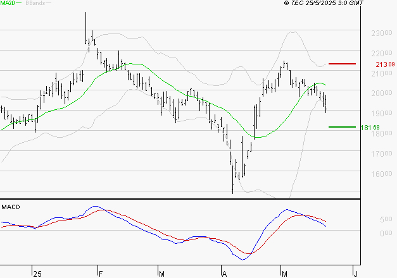This screenshot has height=278, width=397.
Task: Click the MACD 000 scale label
Action: click(386, 233)
